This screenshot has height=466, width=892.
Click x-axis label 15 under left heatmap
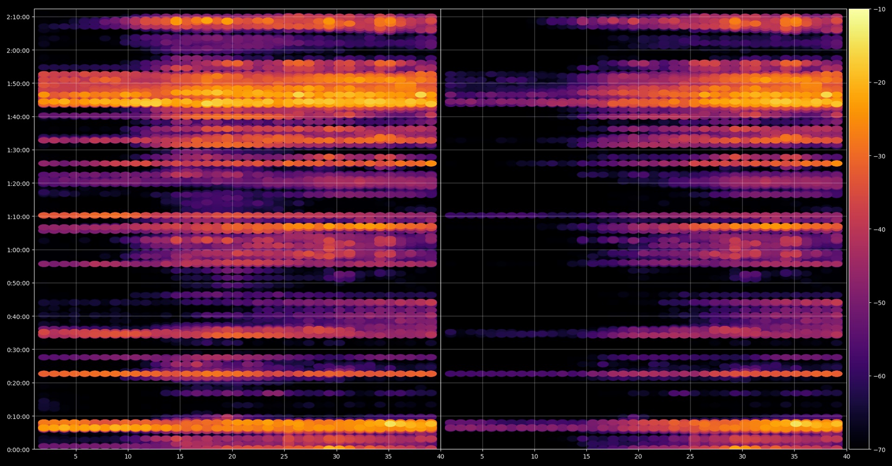click(180, 456)
